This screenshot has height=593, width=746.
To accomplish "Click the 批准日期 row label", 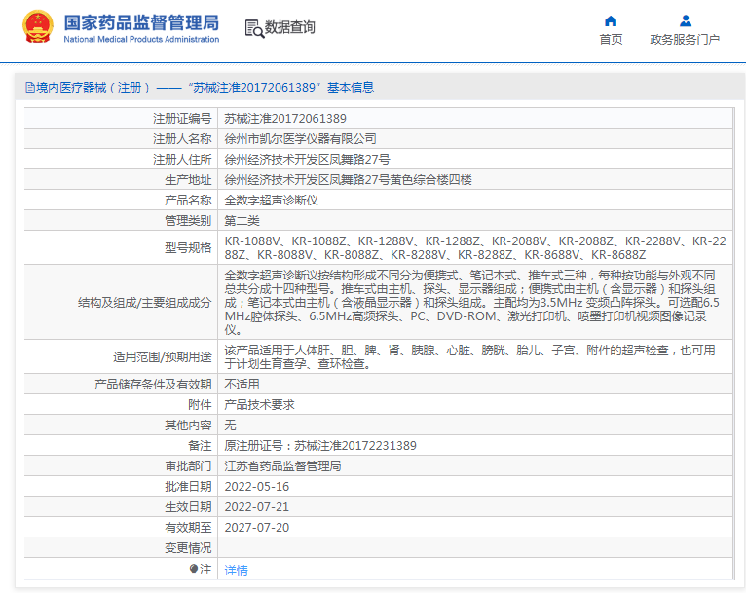I will (x=188, y=487).
